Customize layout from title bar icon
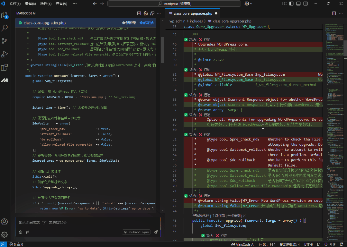Image resolution: width=347 pixels, height=247 pixels. tap(284, 4)
